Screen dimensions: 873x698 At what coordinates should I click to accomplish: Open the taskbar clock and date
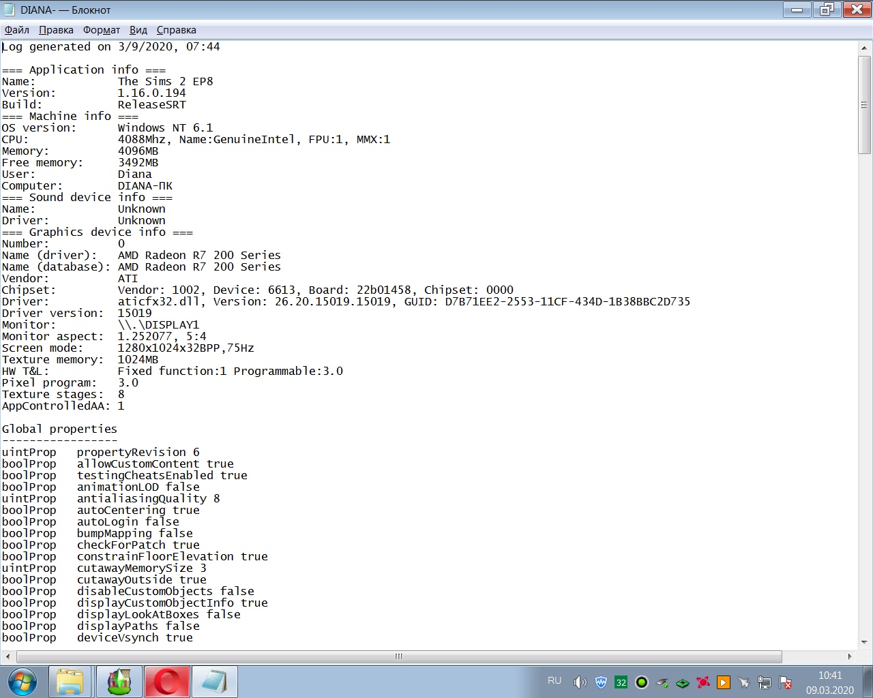pos(829,682)
